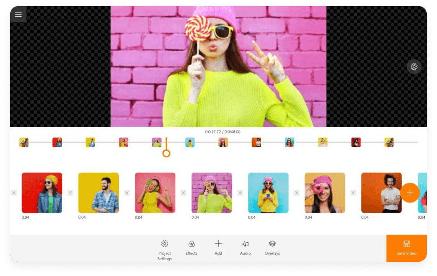Click the Save Video disk icon
Screen dimensions: 437x276
pos(406,243)
